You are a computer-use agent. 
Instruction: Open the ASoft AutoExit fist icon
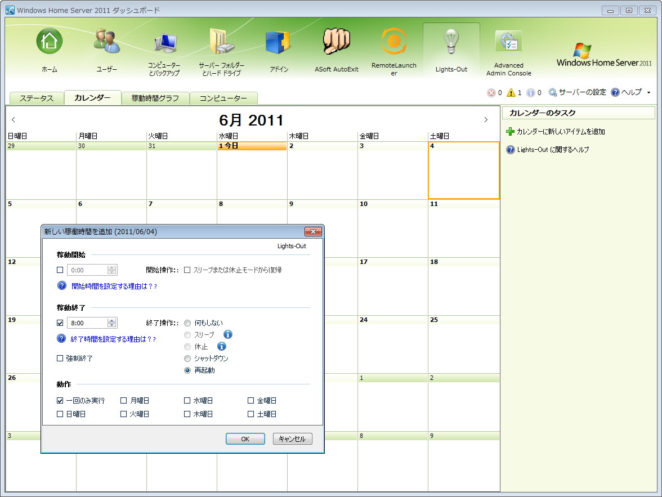click(337, 42)
